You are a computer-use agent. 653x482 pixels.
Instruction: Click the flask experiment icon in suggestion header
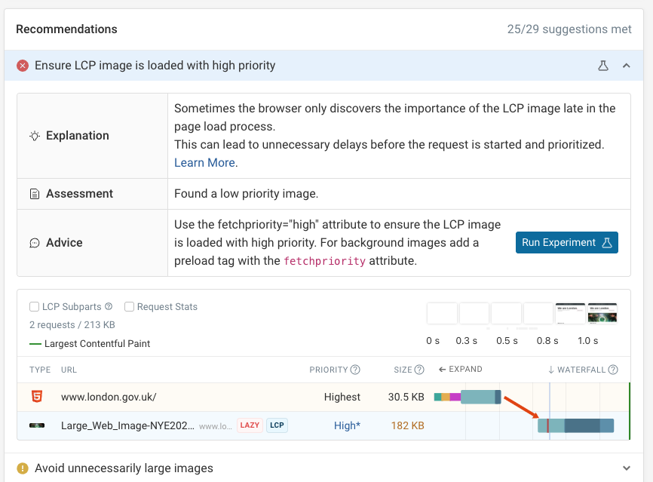pyautogui.click(x=602, y=66)
